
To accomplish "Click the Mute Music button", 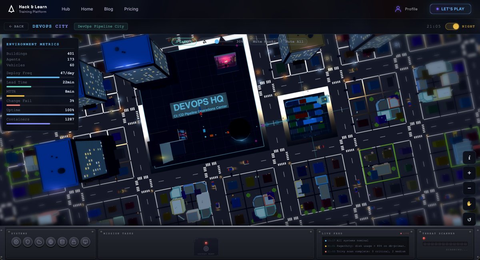I will coord(264,42).
